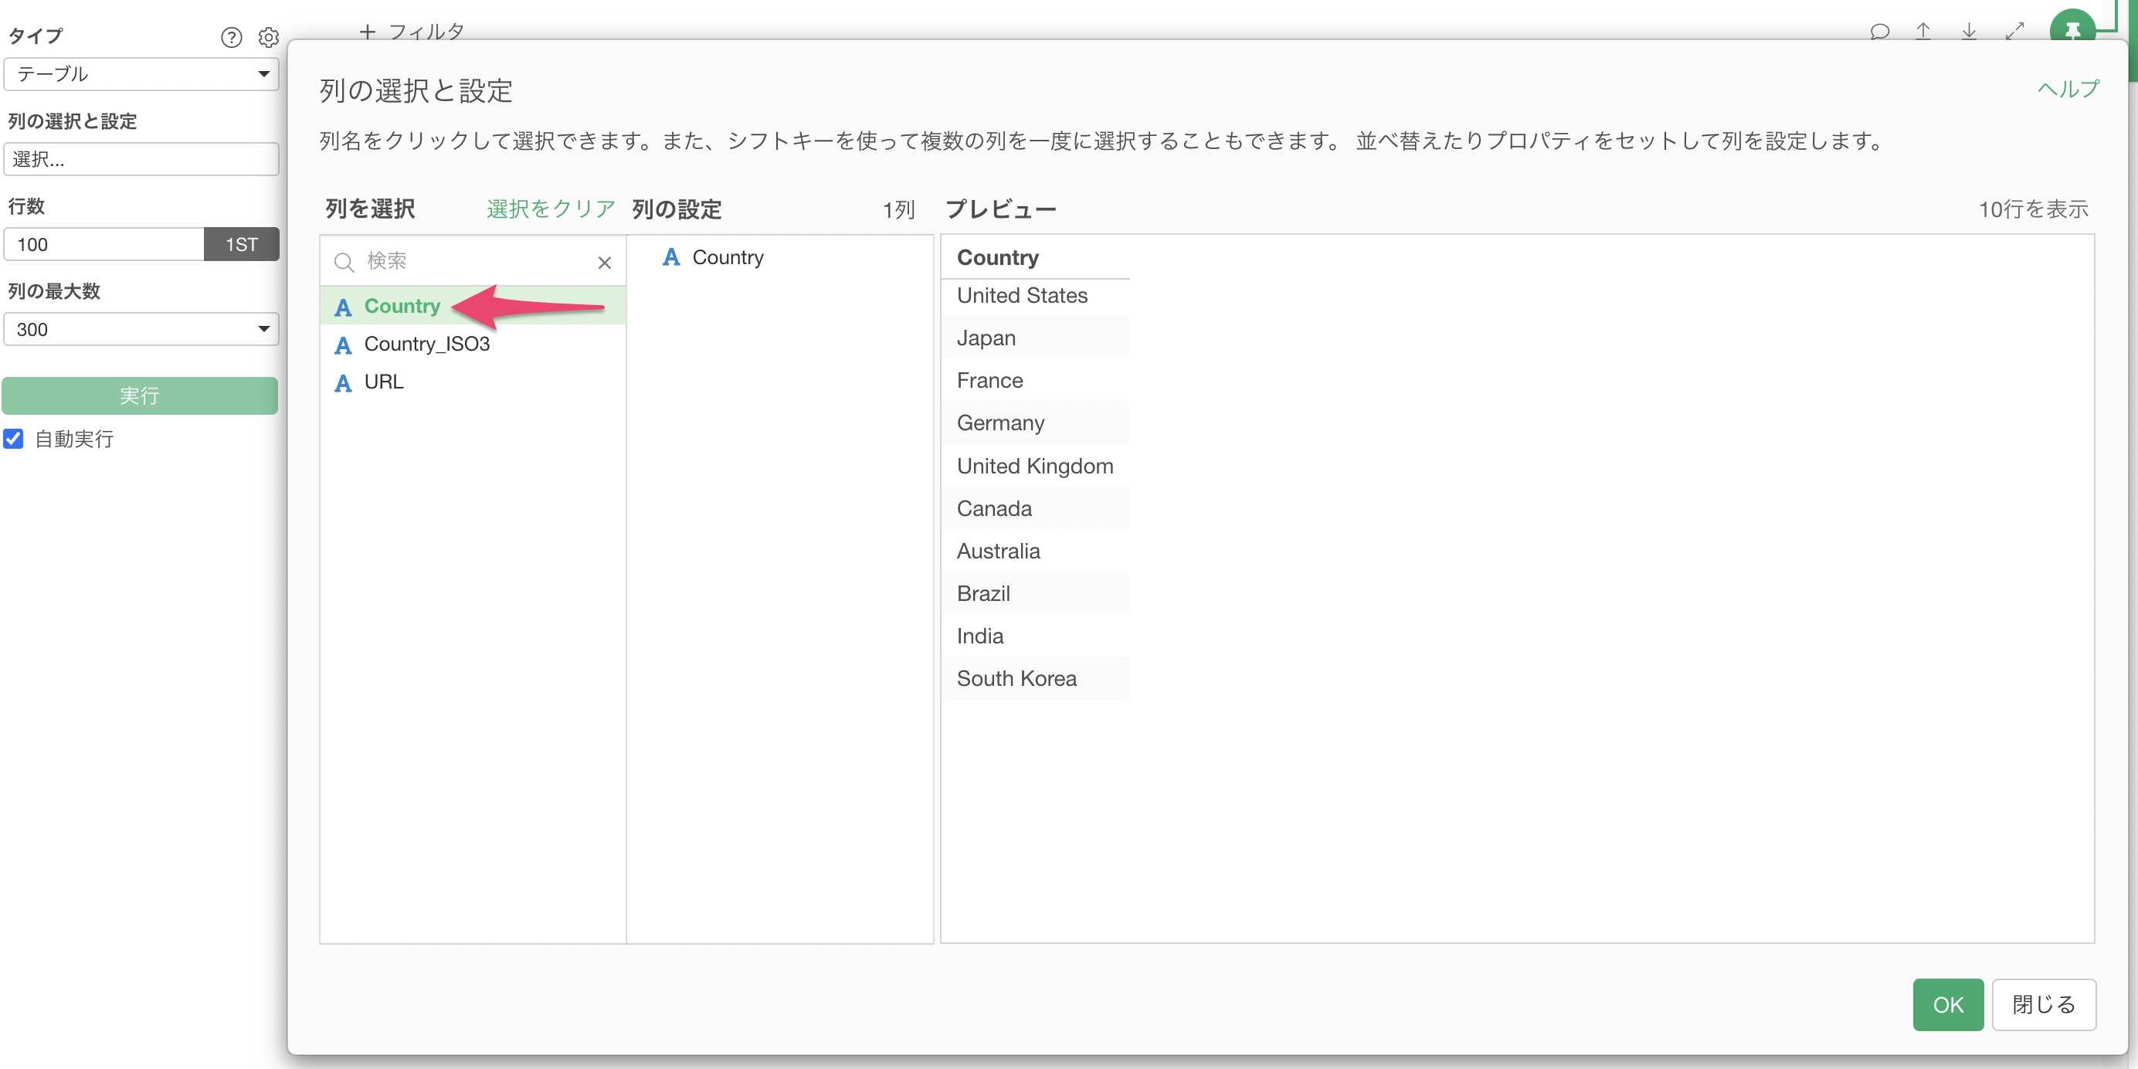
Task: Click the plus filter icon
Action: coord(367,32)
